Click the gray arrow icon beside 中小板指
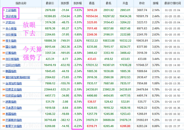 point(4,28)
